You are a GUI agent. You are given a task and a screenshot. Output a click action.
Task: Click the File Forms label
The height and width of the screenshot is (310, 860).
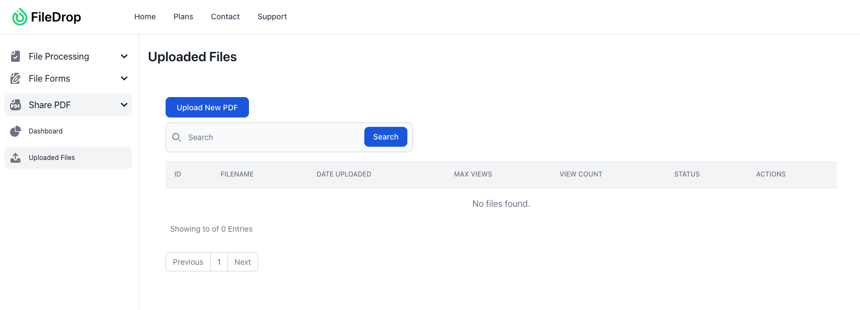point(50,78)
